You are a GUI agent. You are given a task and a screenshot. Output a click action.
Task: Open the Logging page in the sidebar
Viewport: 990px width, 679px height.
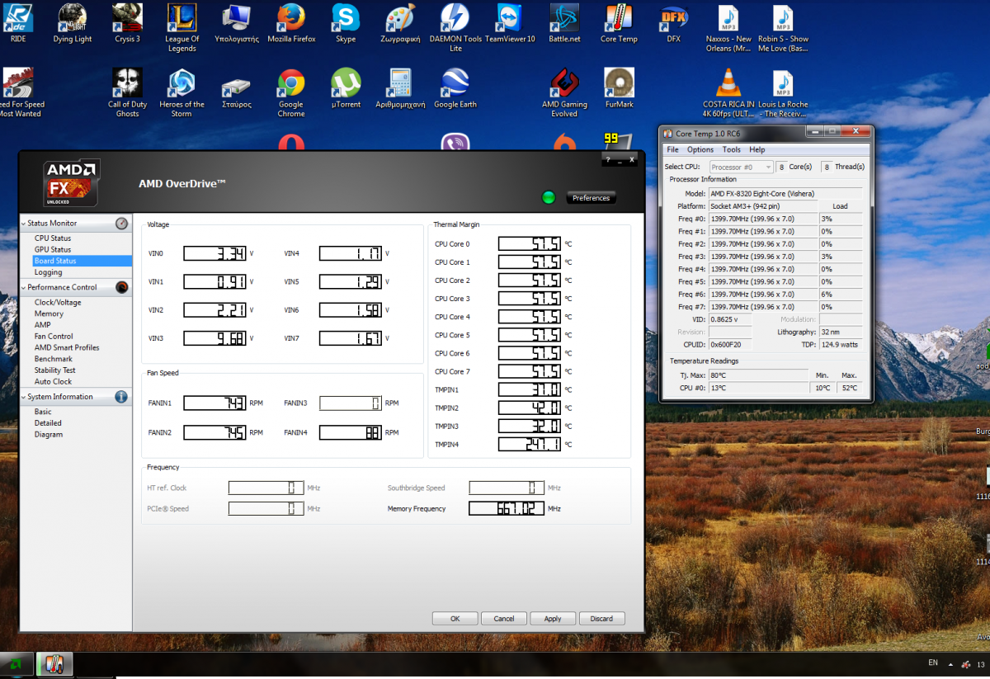(49, 272)
